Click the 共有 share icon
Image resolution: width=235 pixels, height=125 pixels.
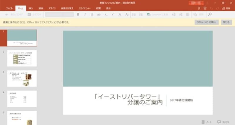click(226, 9)
